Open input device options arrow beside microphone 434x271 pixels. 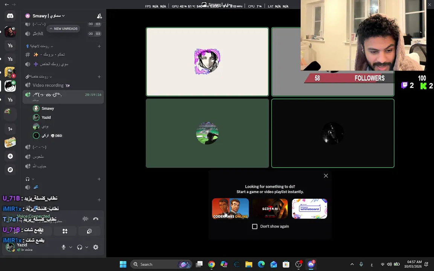click(70, 247)
